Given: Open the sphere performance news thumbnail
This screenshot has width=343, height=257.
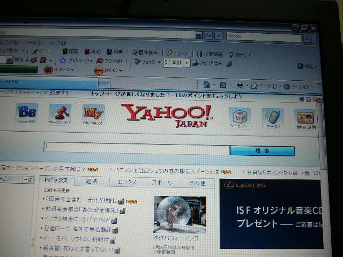Looking at the screenshot, I should pos(180,215).
